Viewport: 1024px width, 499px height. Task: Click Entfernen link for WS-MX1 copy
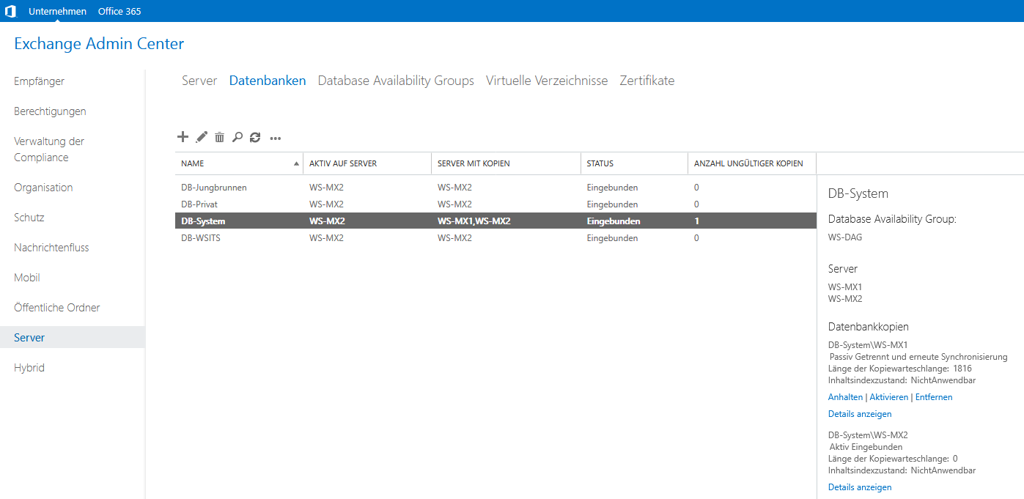click(x=934, y=397)
